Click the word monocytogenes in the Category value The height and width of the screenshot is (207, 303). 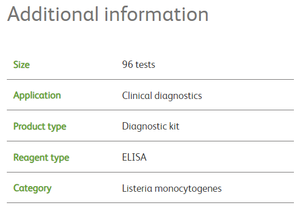click(188, 189)
